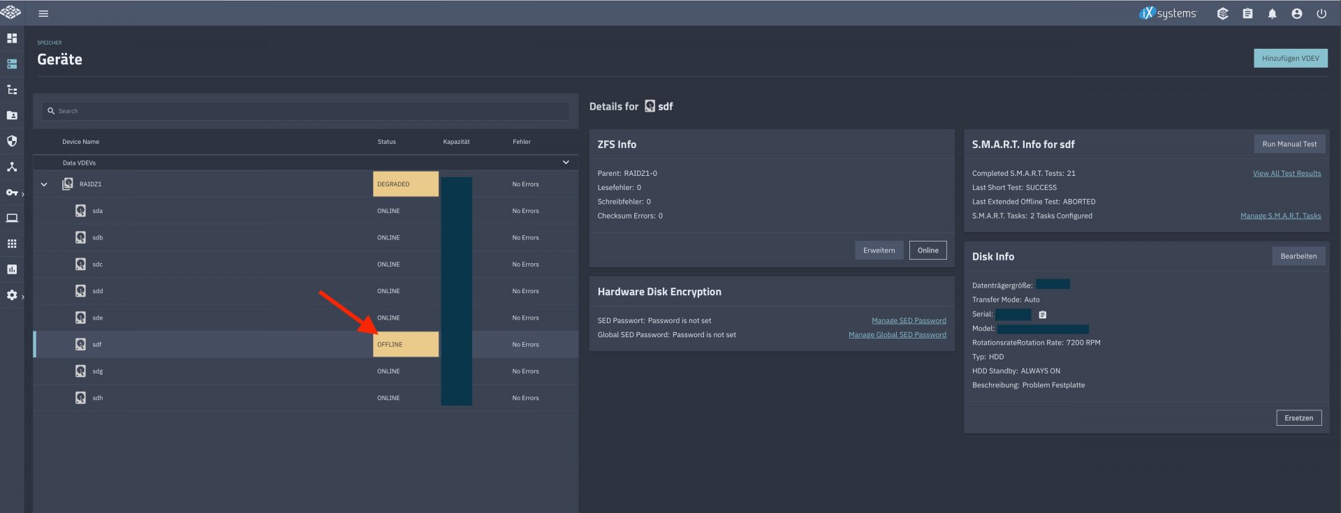Open alerts bell icon

(x=1272, y=13)
